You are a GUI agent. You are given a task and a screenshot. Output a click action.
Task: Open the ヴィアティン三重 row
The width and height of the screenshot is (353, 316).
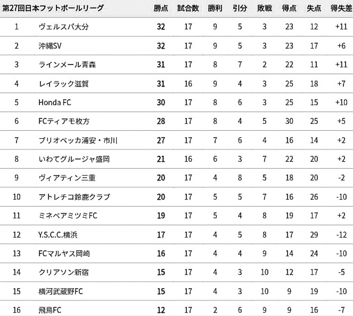(177, 178)
